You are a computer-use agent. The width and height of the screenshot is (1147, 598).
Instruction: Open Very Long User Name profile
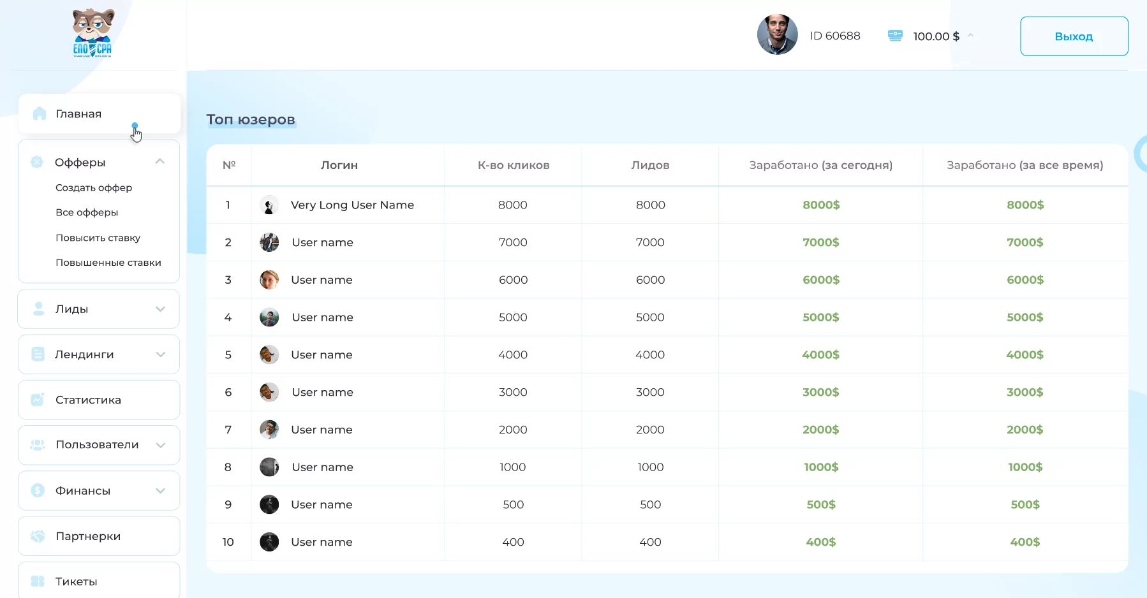(352, 205)
